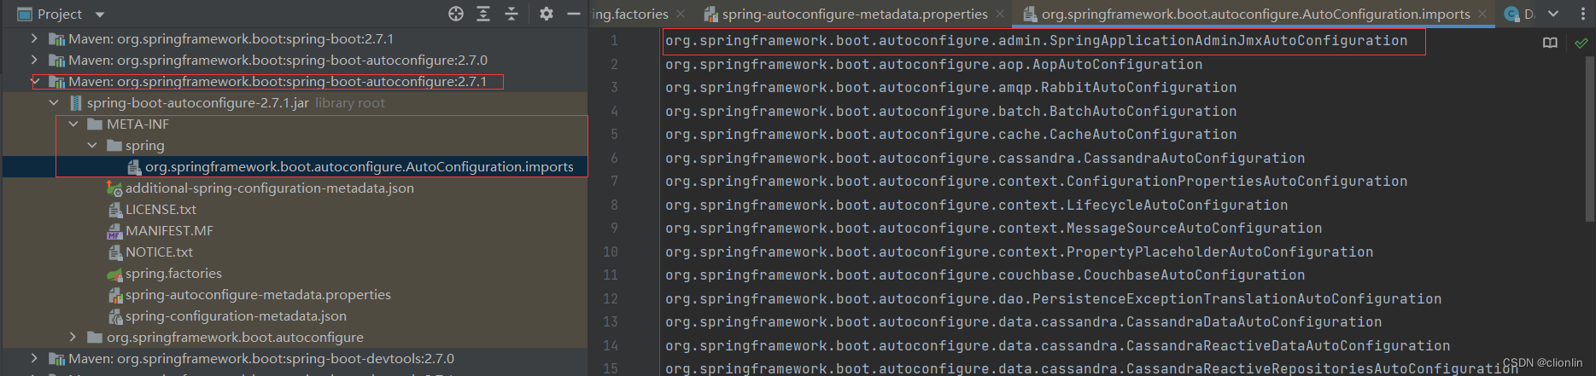The width and height of the screenshot is (1596, 376).
Task: Click the CassandraAutoConfiguration line 6
Action: [x=985, y=158]
